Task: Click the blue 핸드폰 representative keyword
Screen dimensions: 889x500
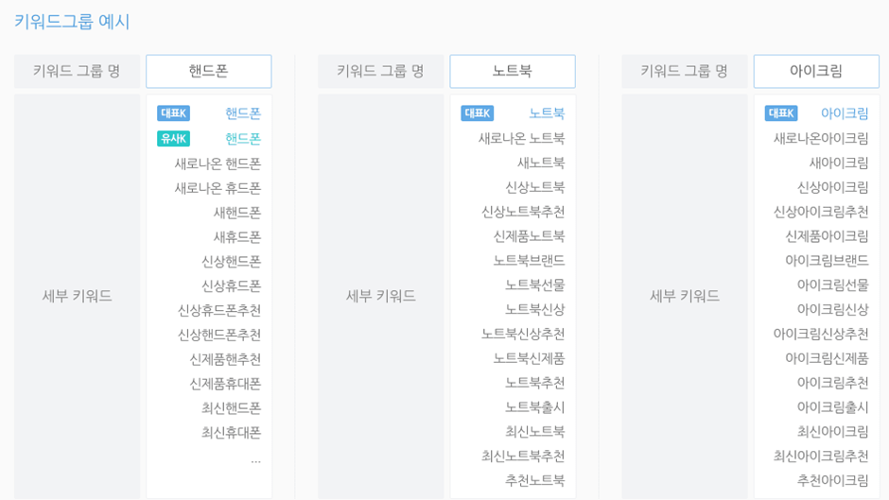Action: 243,113
